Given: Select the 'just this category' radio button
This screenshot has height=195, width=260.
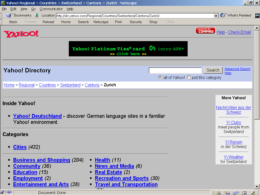Looking at the screenshot, I should coord(189,77).
